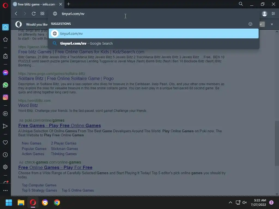Click the muted volume tray icon
The image size is (279, 209).
point(245,202)
